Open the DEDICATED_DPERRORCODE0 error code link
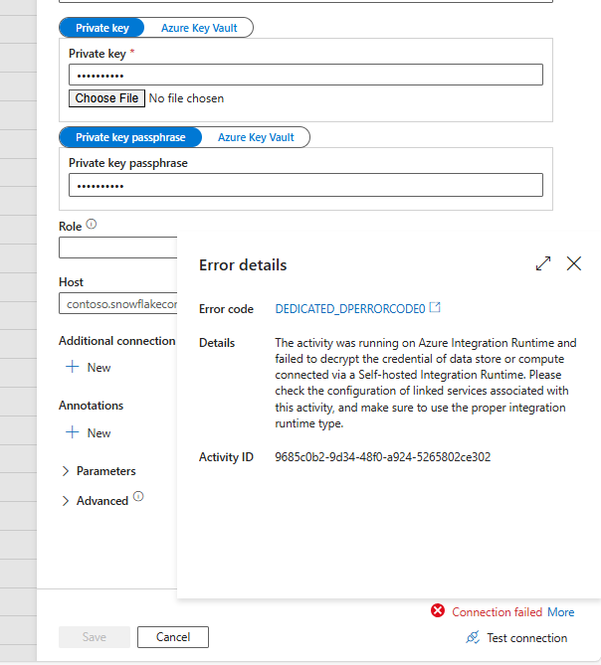The width and height of the screenshot is (601, 665). (x=350, y=309)
